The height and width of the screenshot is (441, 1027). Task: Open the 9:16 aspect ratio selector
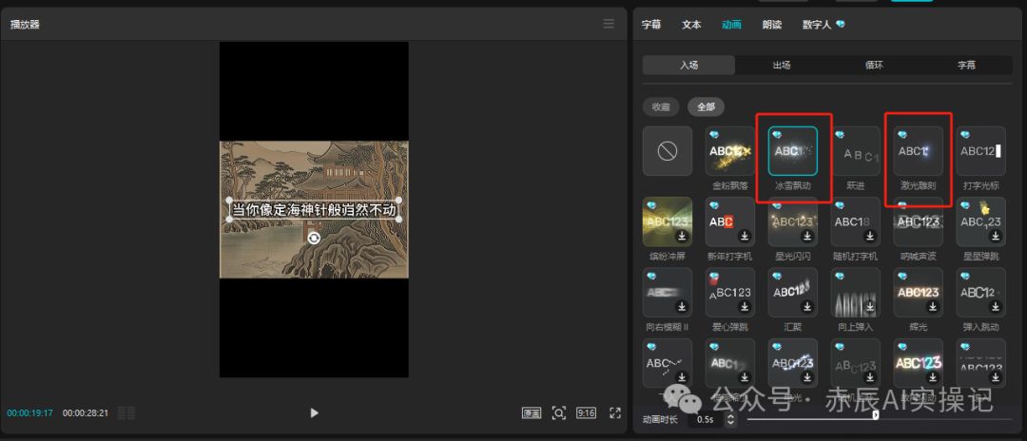586,412
